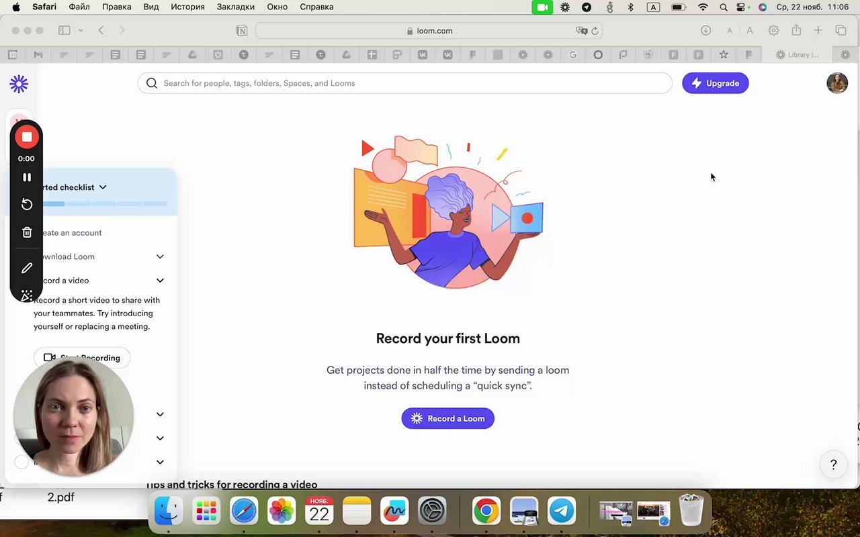This screenshot has height=537, width=860.
Task: Open a new tab with the plus icon
Action: coord(818,30)
